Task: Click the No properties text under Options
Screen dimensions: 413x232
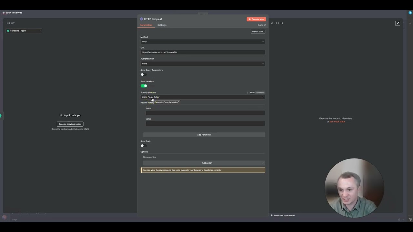Action: pos(149,157)
